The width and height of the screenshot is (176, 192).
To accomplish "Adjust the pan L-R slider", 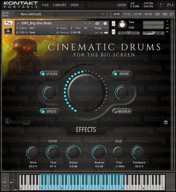I will pyautogui.click(x=129, y=33).
